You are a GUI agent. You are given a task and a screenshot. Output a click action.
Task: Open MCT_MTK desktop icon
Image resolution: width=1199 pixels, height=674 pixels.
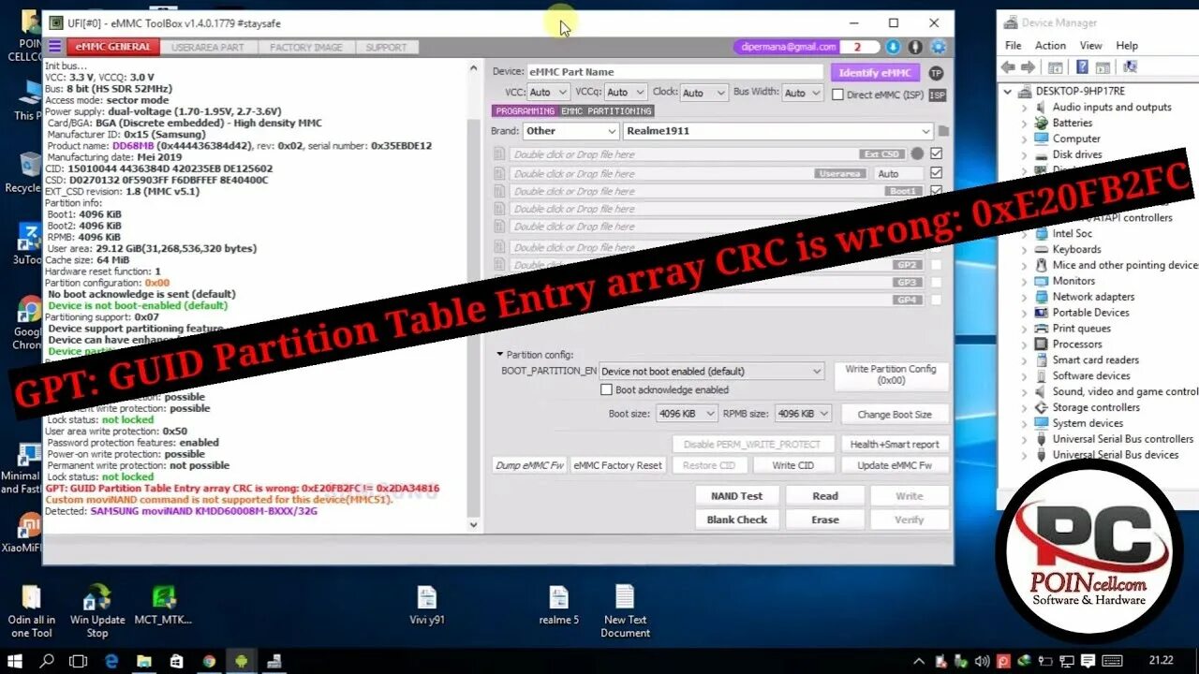tap(164, 605)
